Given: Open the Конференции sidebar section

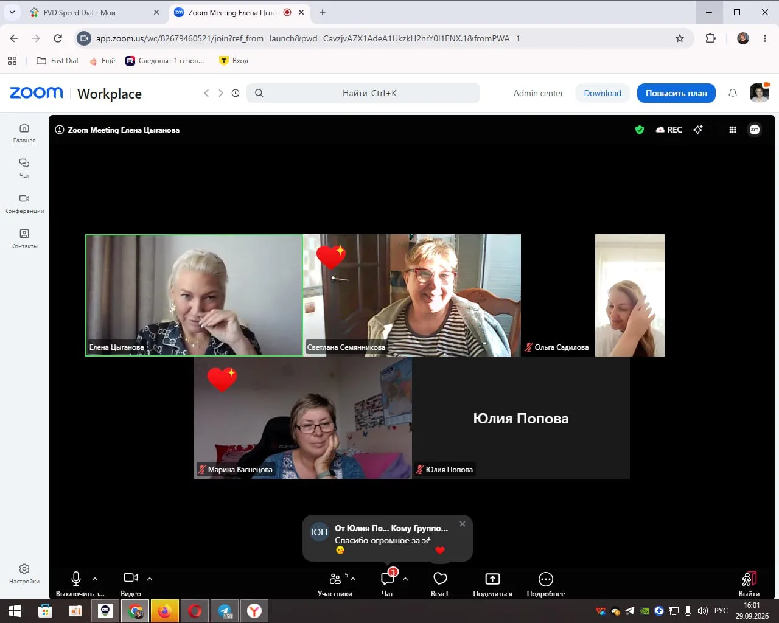Looking at the screenshot, I should (24, 203).
